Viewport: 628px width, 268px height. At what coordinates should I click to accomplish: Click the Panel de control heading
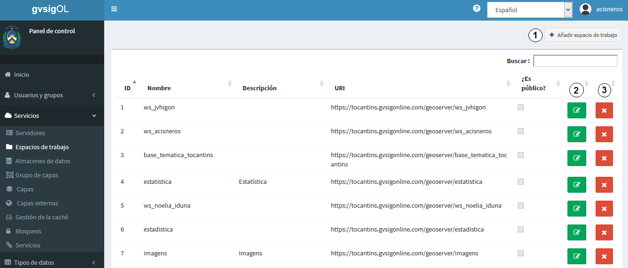click(x=52, y=31)
